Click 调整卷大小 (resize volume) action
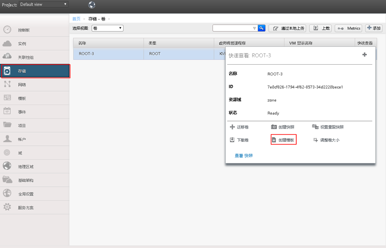Image resolution: width=386 pixels, height=248 pixels. tap(326, 140)
